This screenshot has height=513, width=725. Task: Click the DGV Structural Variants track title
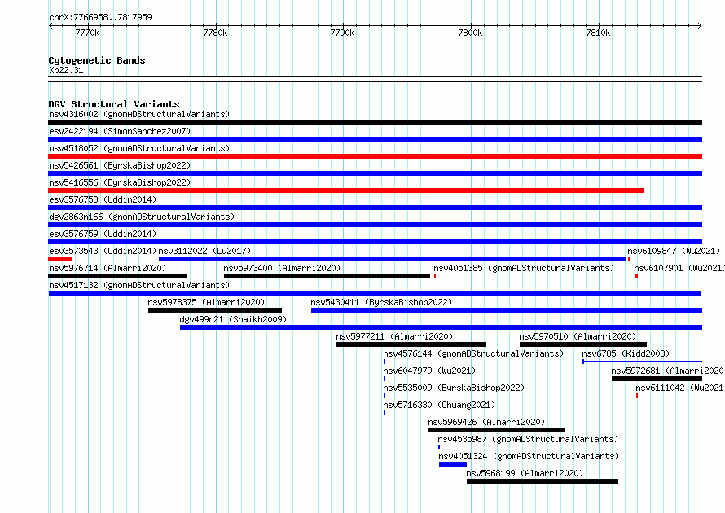click(114, 104)
